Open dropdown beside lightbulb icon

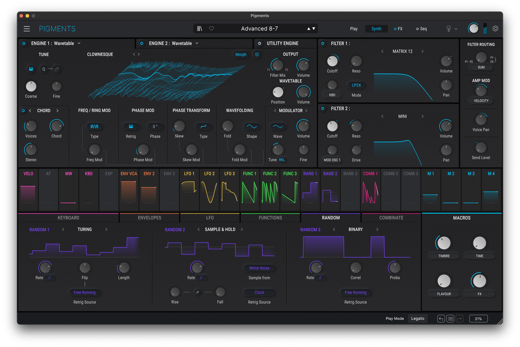pos(456,29)
